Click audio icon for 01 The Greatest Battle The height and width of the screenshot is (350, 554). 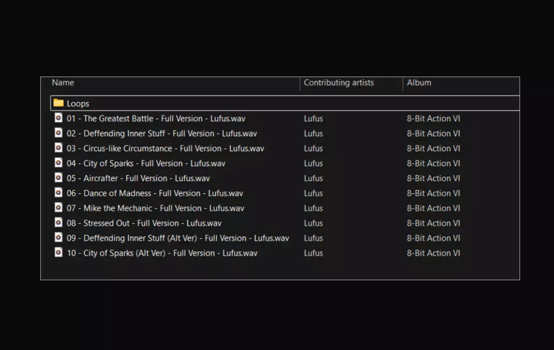pos(58,118)
